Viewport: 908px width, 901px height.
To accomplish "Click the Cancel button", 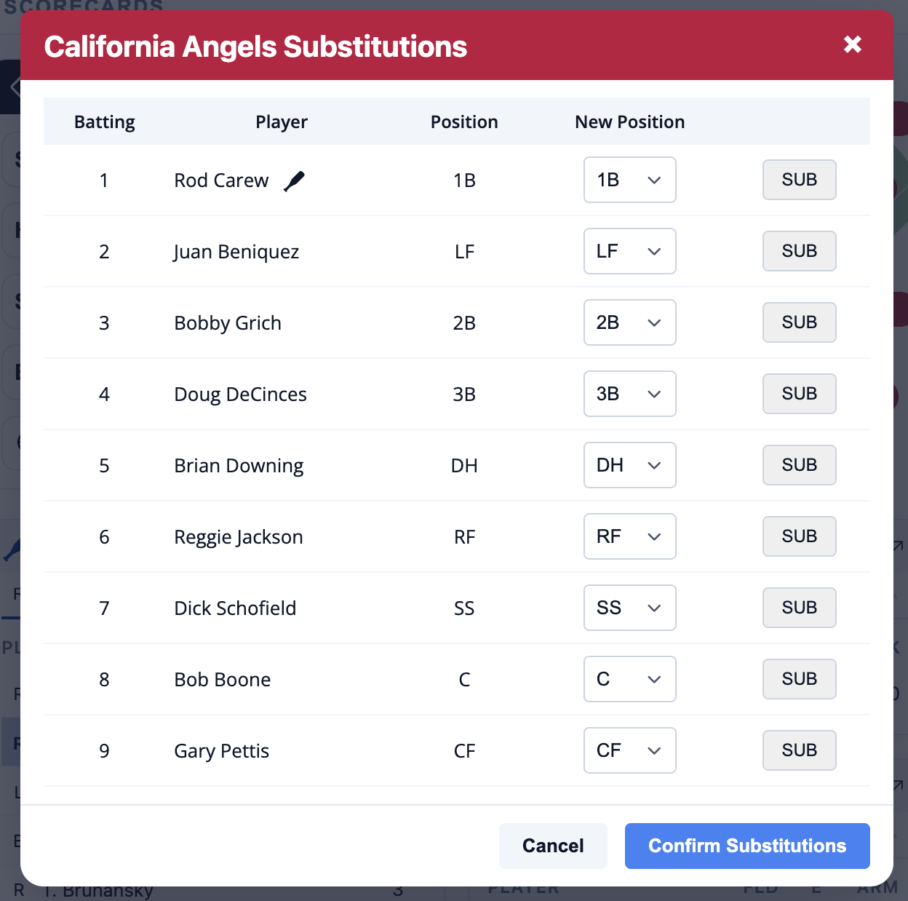I will click(553, 846).
